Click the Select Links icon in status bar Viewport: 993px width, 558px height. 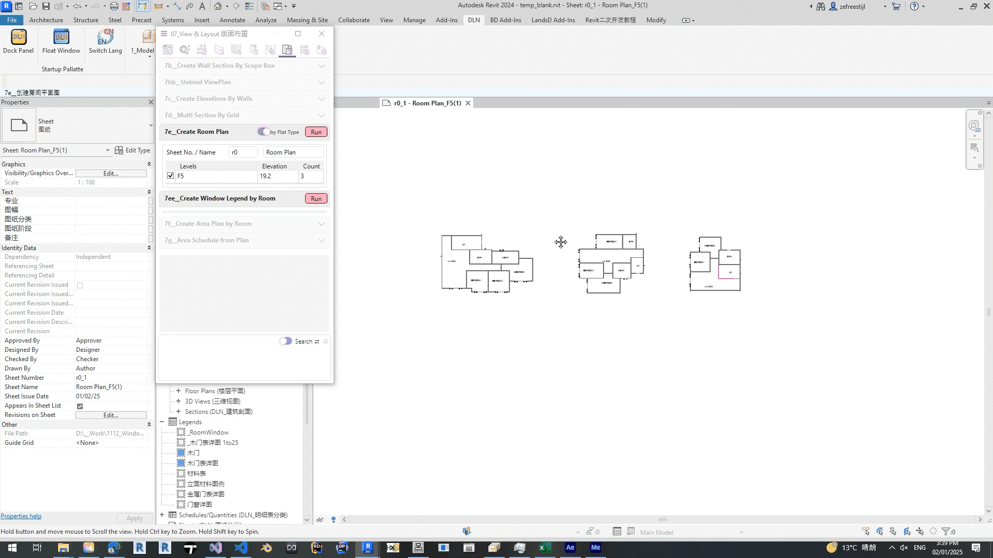click(866, 532)
